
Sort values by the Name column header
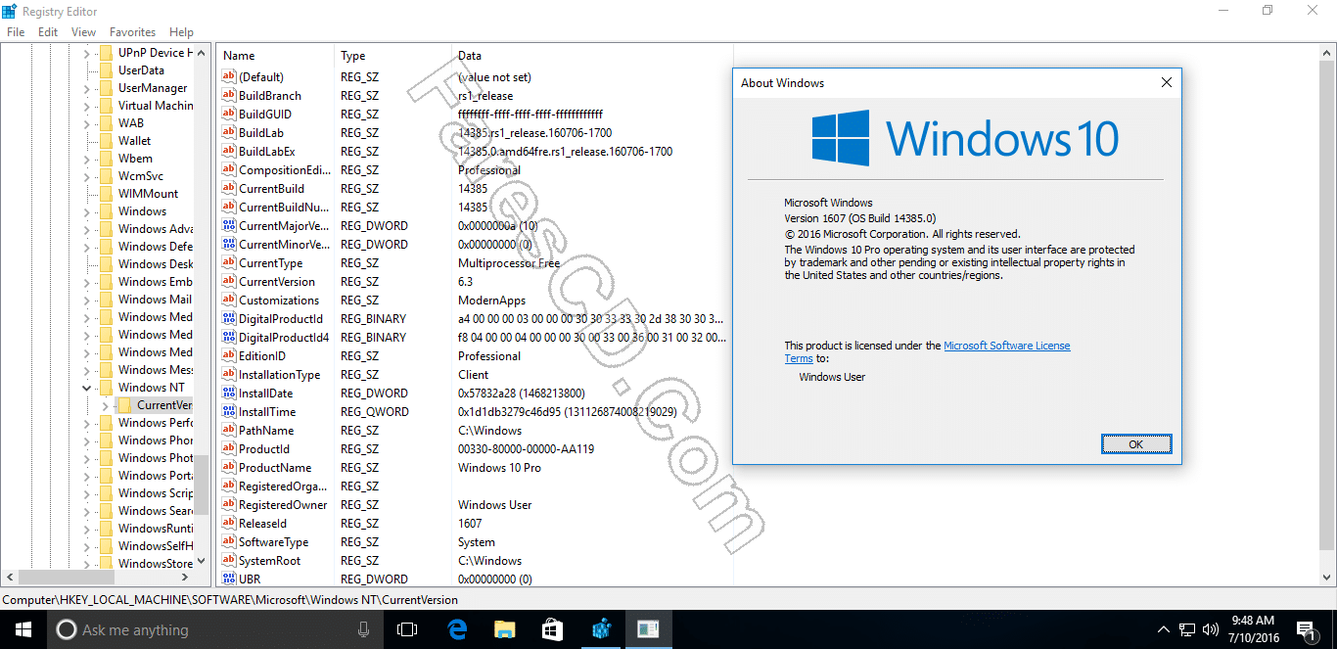pos(276,56)
